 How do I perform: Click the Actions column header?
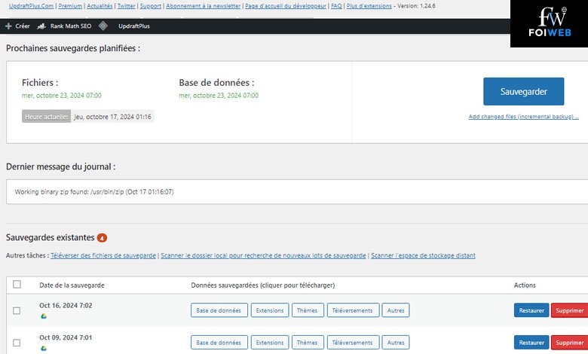[x=525, y=285]
